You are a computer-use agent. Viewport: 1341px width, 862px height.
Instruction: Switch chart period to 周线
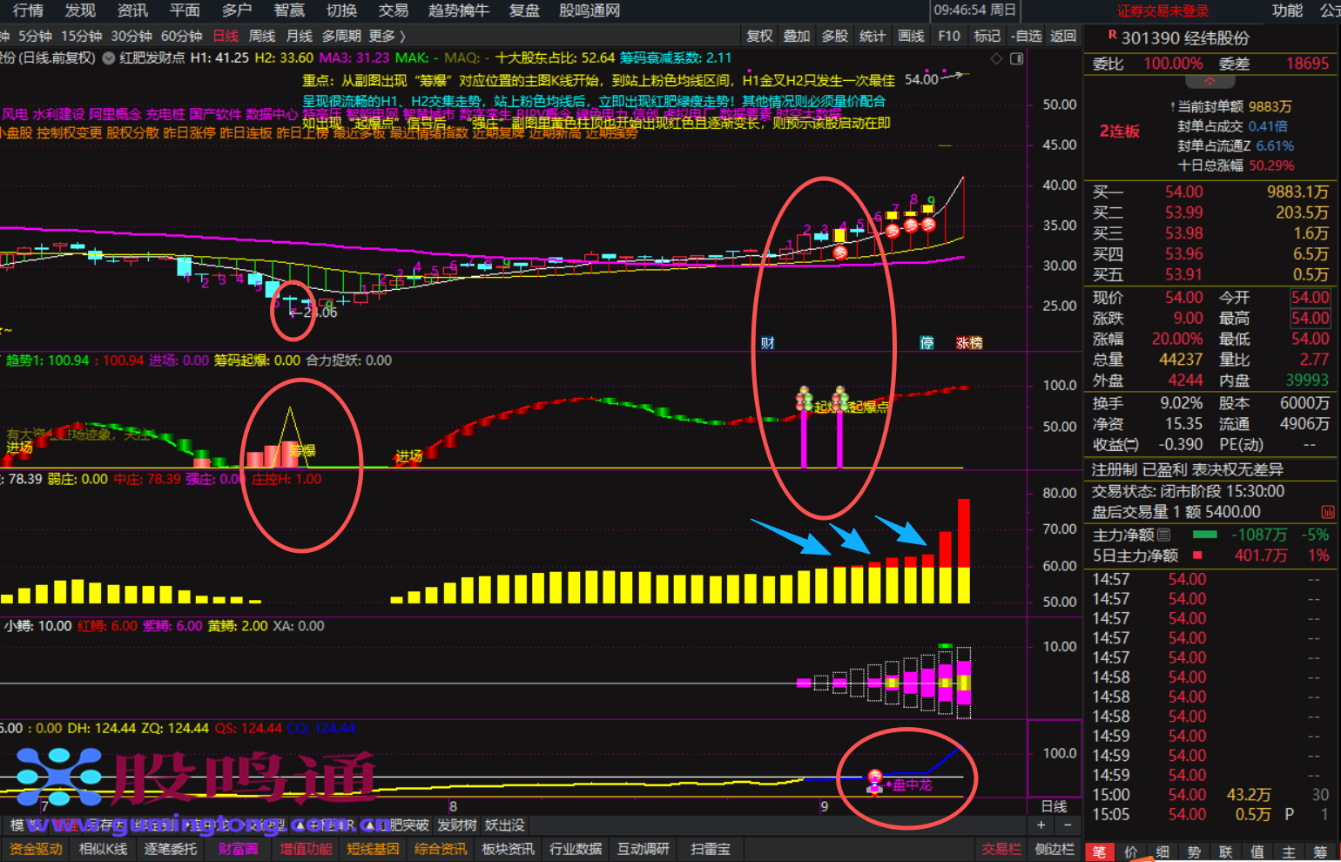coord(262,36)
